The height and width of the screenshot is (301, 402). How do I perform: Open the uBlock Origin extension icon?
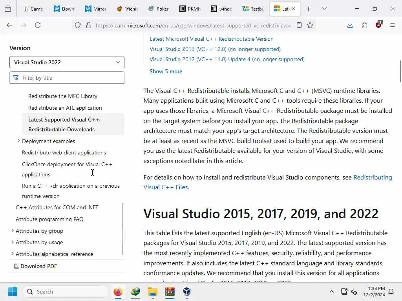379,25
